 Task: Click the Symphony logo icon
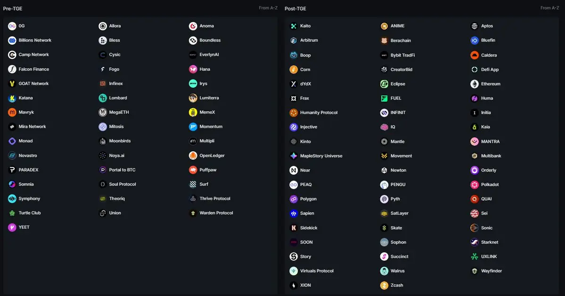coord(12,198)
